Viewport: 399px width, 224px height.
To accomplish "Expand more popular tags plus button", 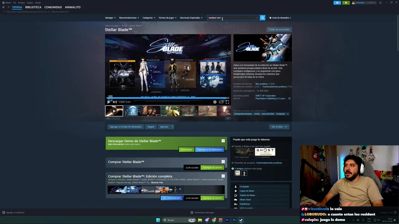I will (287, 114).
